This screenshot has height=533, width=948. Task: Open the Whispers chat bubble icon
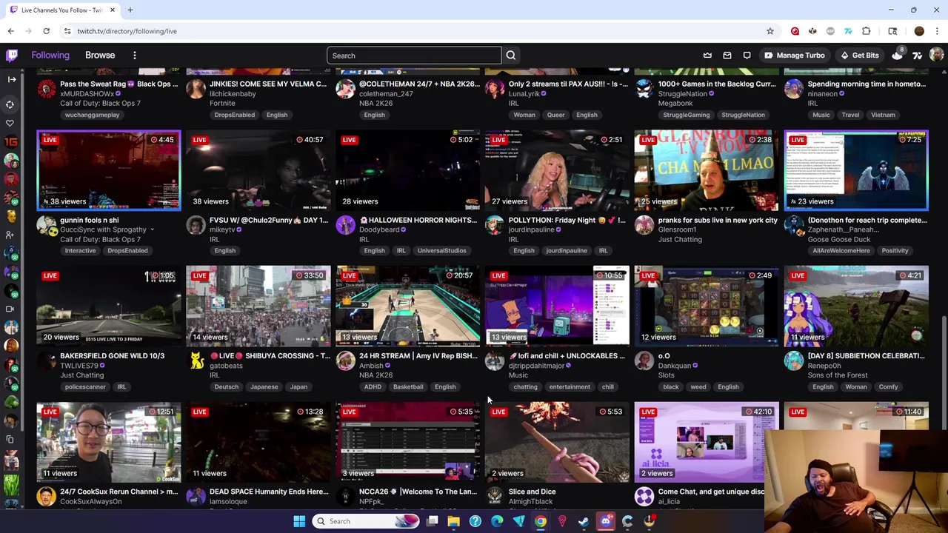point(747,56)
